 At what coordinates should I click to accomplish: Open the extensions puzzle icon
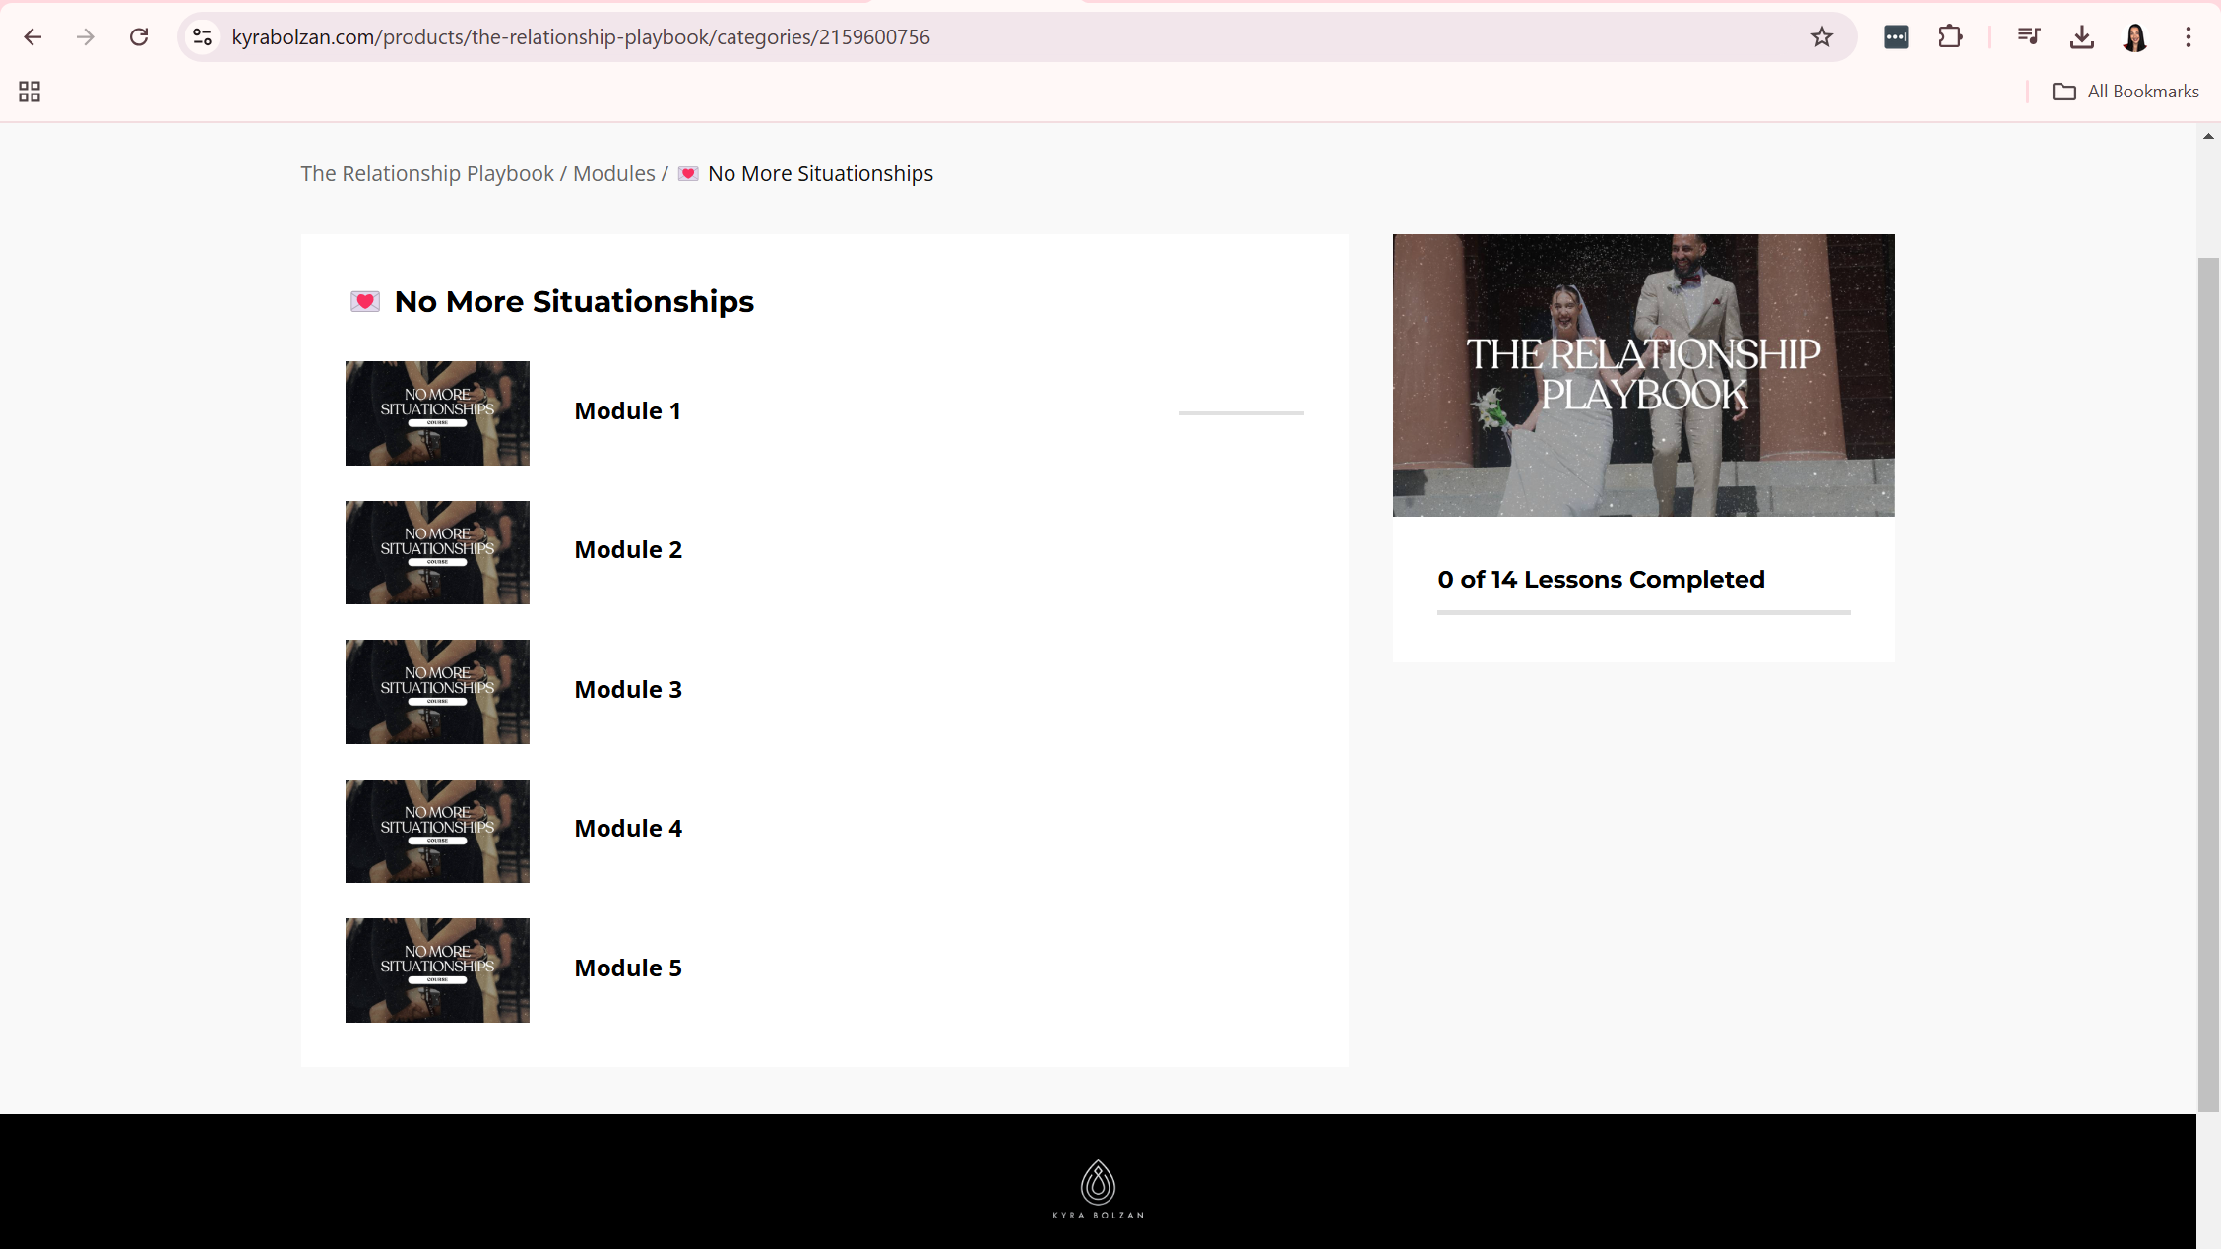coord(1949,37)
